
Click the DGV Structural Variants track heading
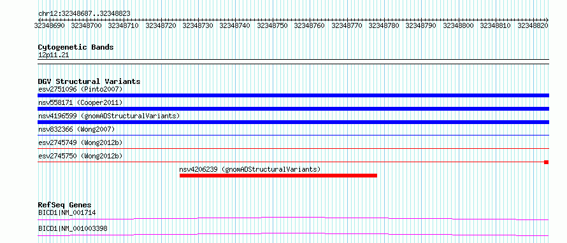(x=89, y=81)
